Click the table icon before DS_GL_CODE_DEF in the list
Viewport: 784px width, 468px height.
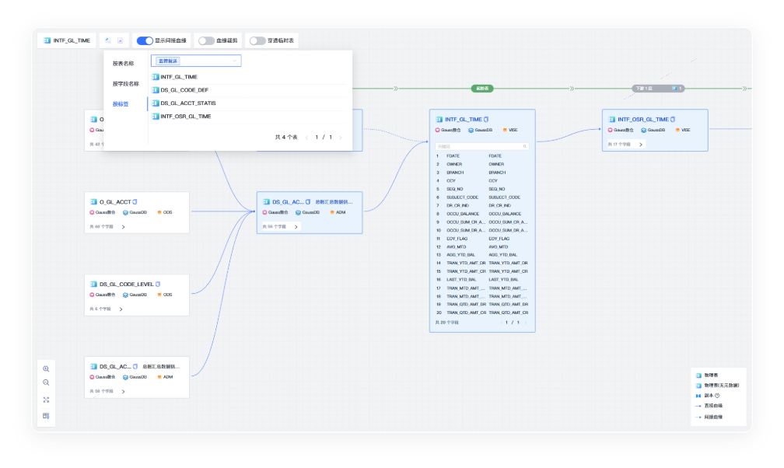pos(156,90)
